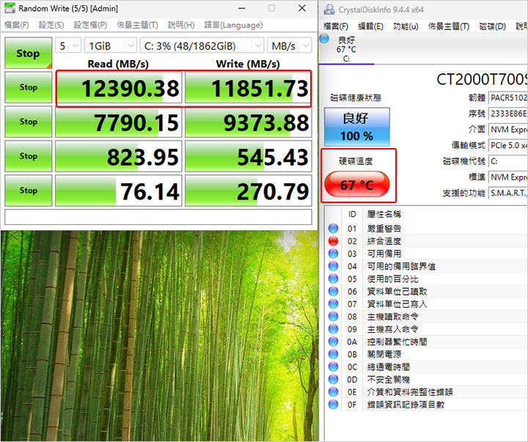Screen dimensions: 528x442
Task: Click the 屬性名稱 column header
Action: click(384, 214)
